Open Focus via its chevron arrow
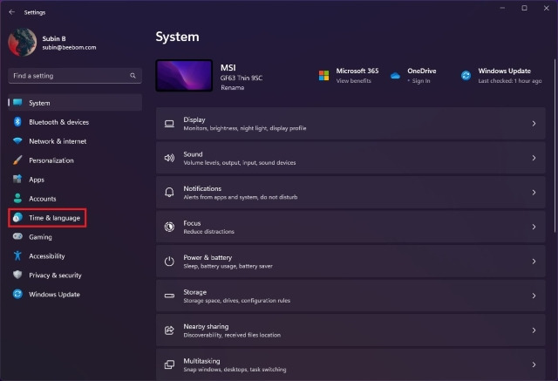The image size is (558, 381). click(534, 227)
